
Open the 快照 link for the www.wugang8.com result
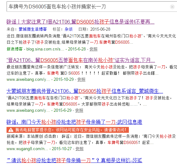[79, 149]
